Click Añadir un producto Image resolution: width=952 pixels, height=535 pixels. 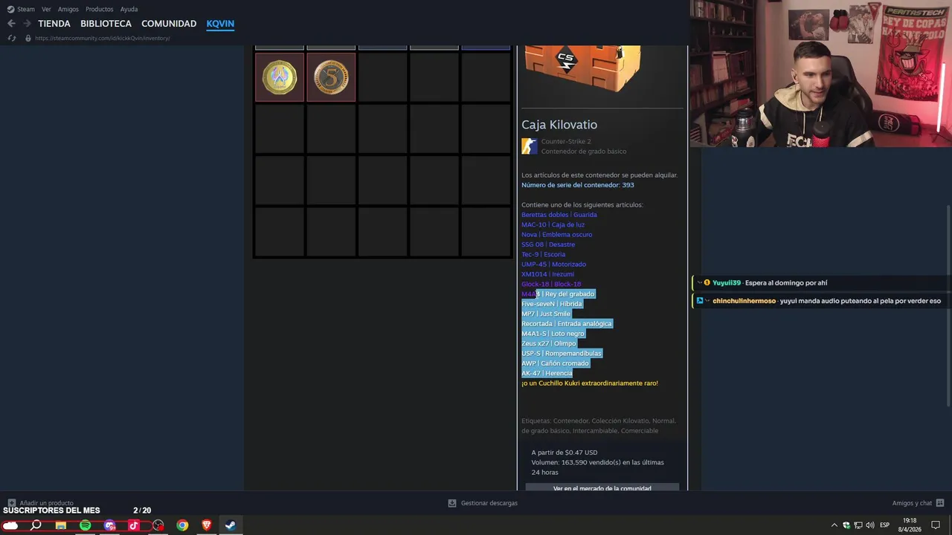coord(46,503)
